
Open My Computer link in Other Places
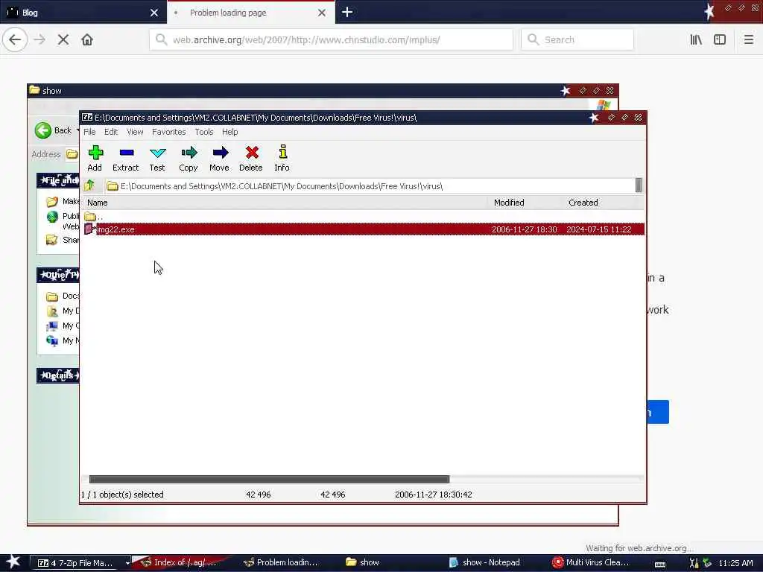(x=63, y=326)
